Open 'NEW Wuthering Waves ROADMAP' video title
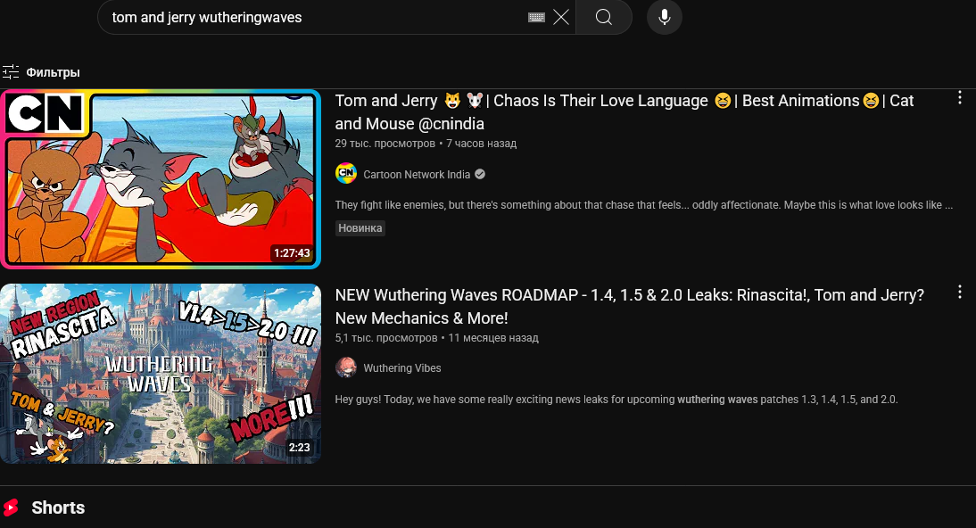Screen dimensions: 976x528 click(x=629, y=306)
